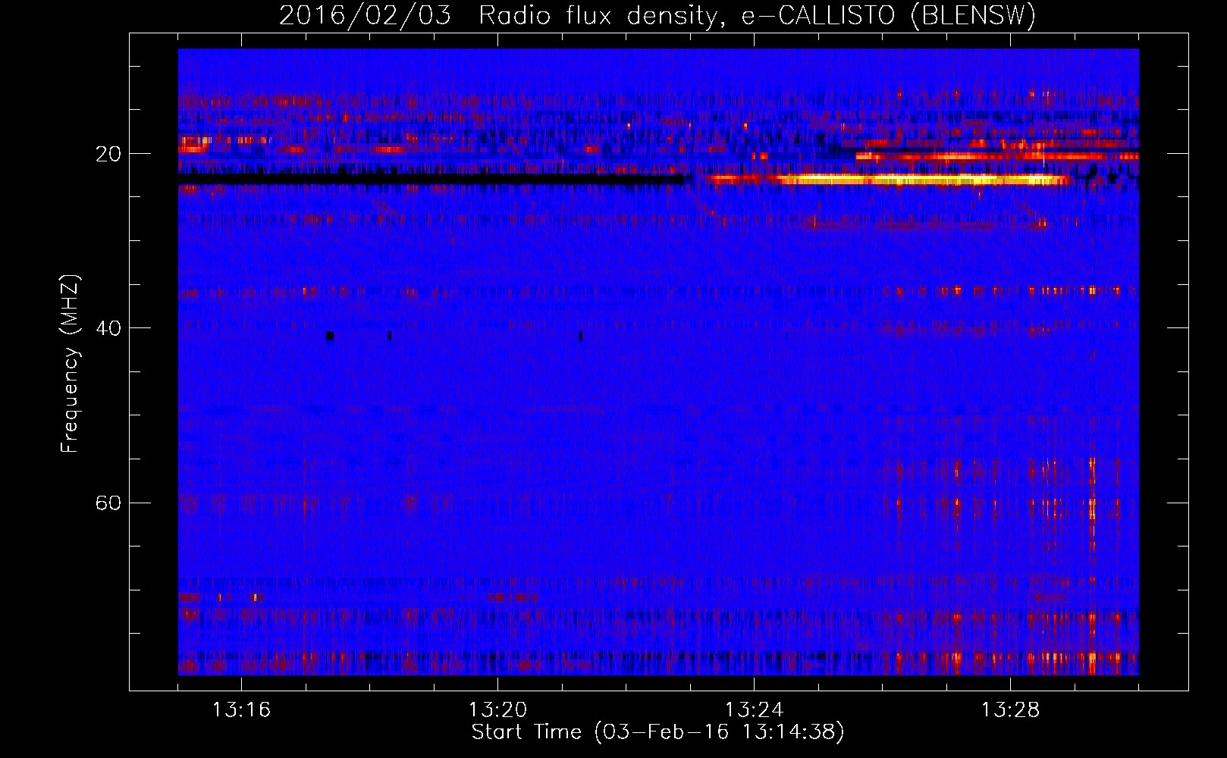Viewport: 1227px width, 758px height.
Task: Click the 13:24 time tick label
Action: pyautogui.click(x=754, y=710)
